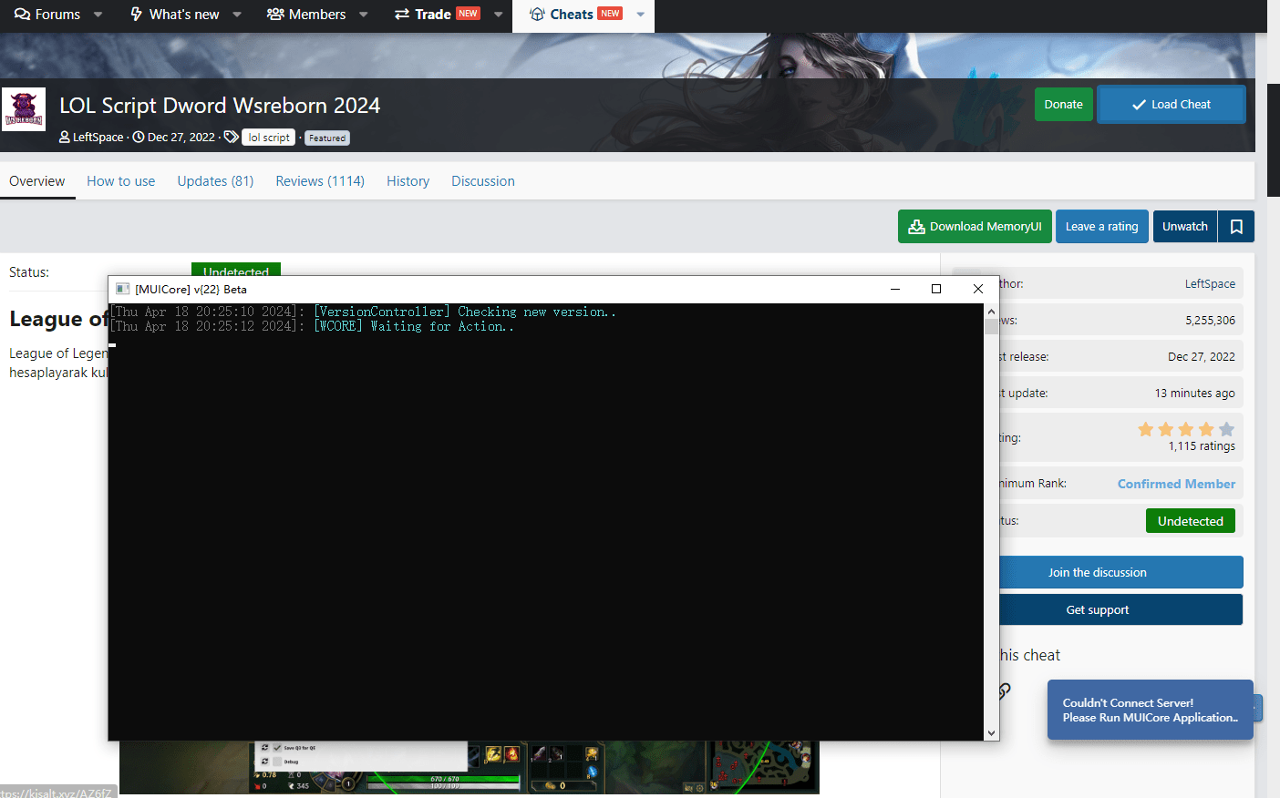Open What's new section

pos(175,15)
